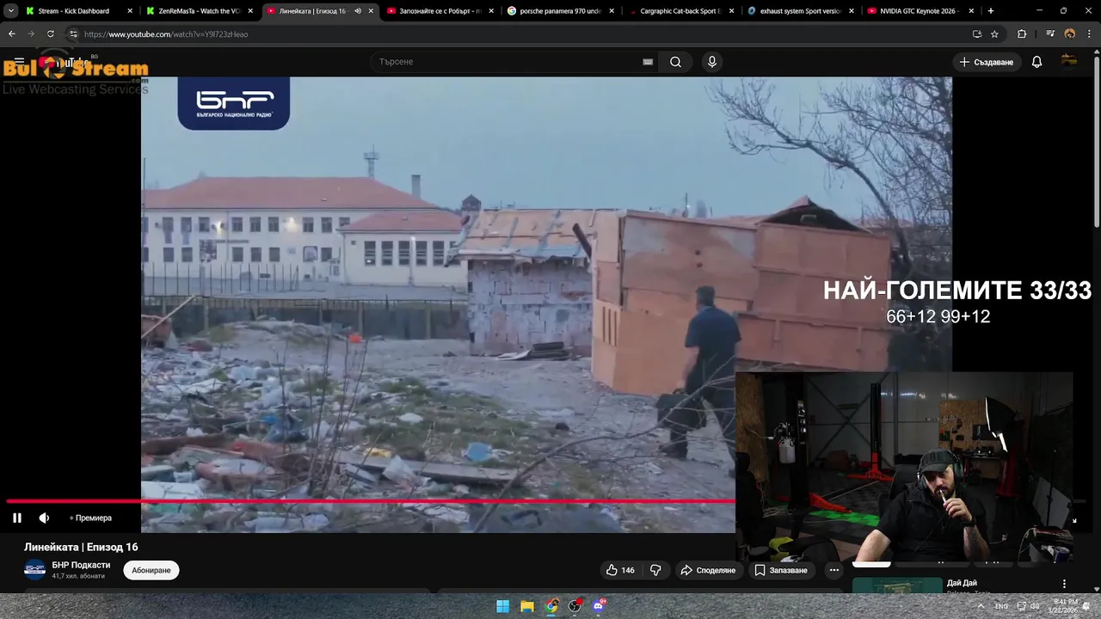
Task: Open the Дай Дай video thumbnail
Action: (897, 585)
